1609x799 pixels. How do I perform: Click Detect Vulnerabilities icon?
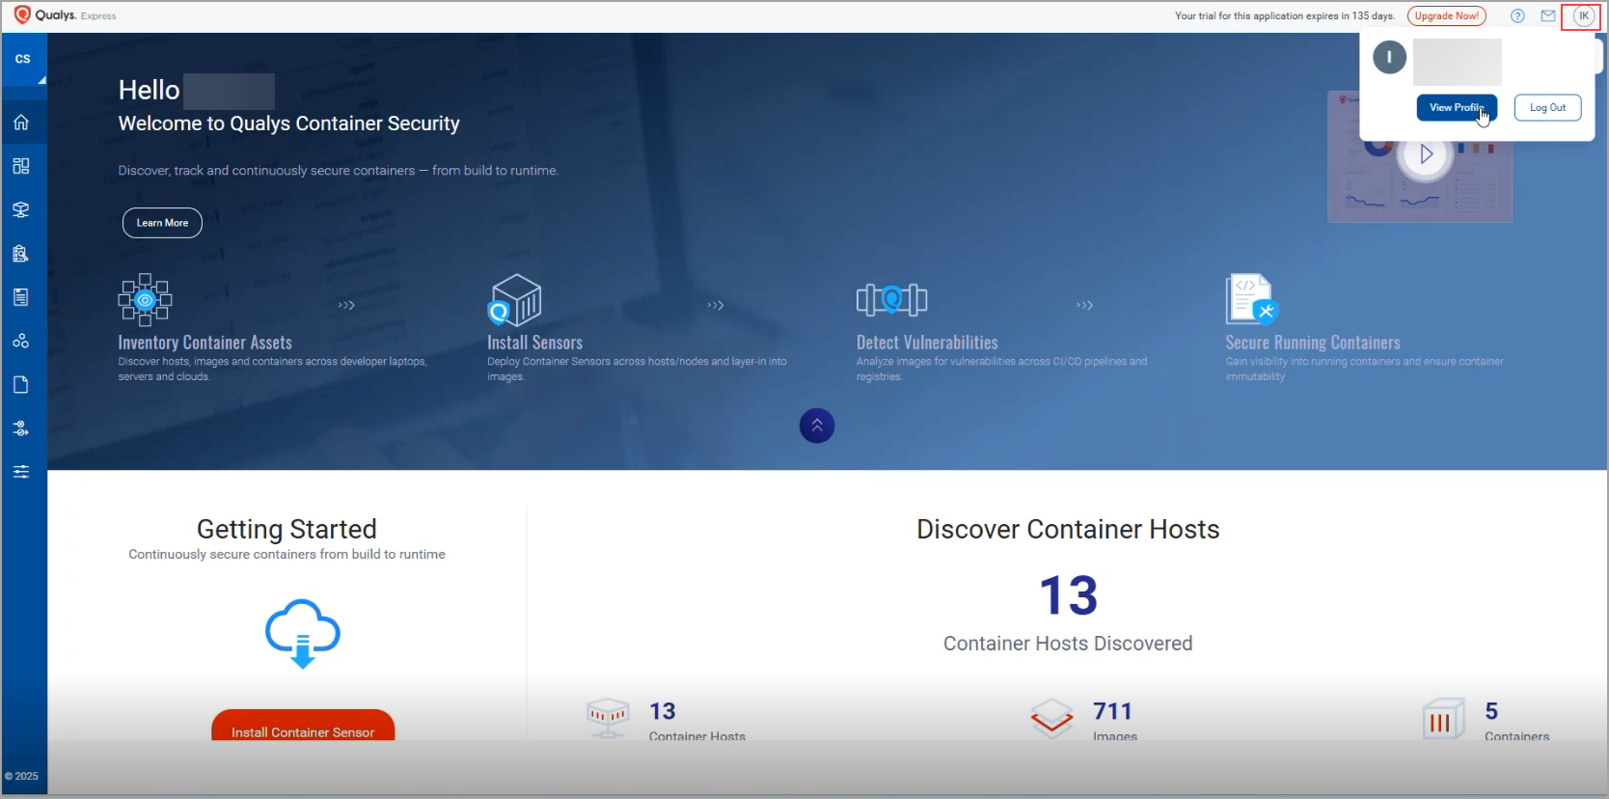coord(892,300)
